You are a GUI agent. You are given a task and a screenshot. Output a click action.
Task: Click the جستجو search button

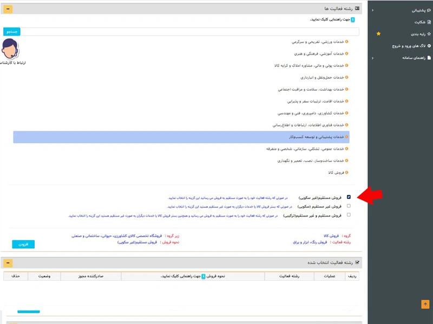11,32
